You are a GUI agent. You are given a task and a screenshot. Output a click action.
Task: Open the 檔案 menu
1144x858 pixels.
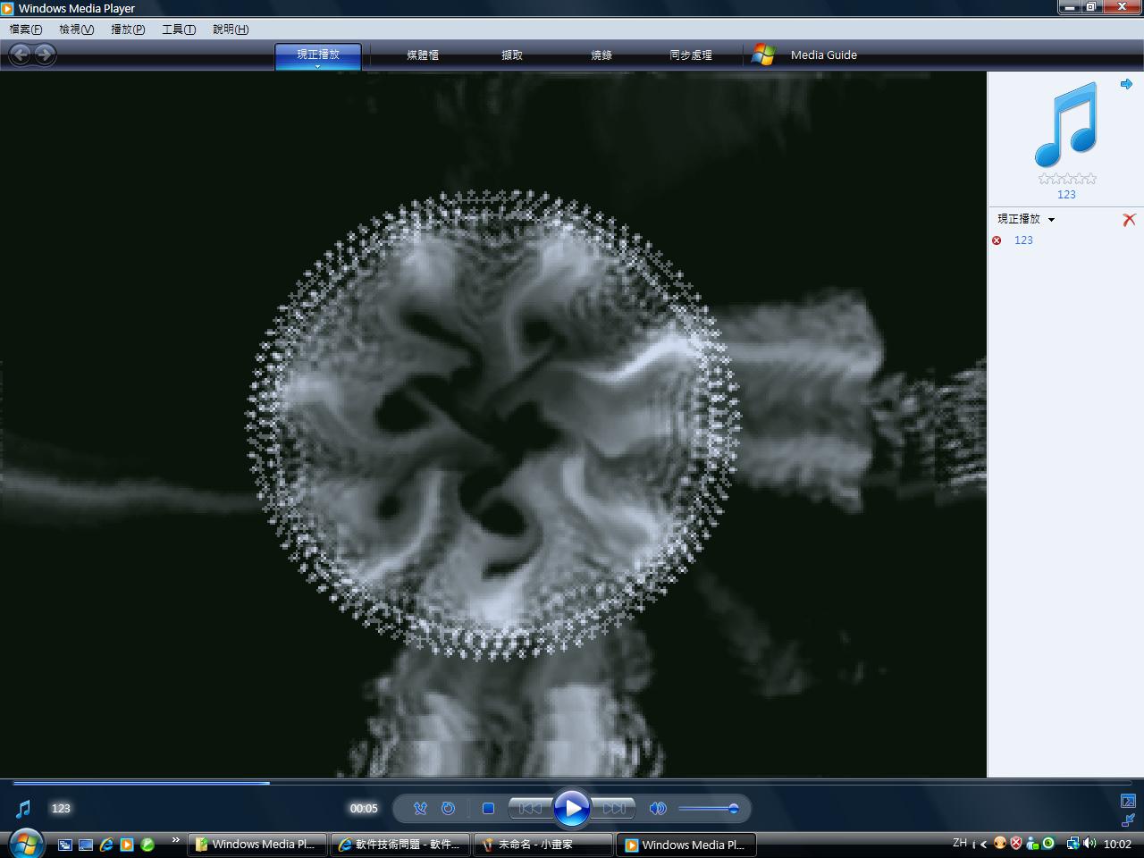tap(25, 29)
